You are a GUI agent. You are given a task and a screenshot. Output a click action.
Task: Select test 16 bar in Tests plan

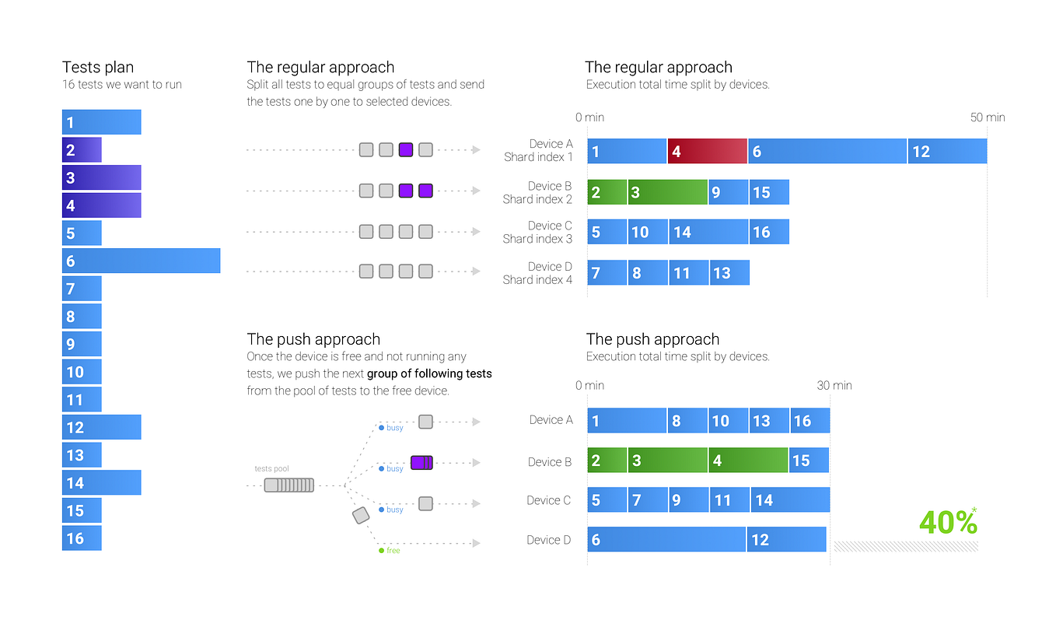click(x=82, y=538)
